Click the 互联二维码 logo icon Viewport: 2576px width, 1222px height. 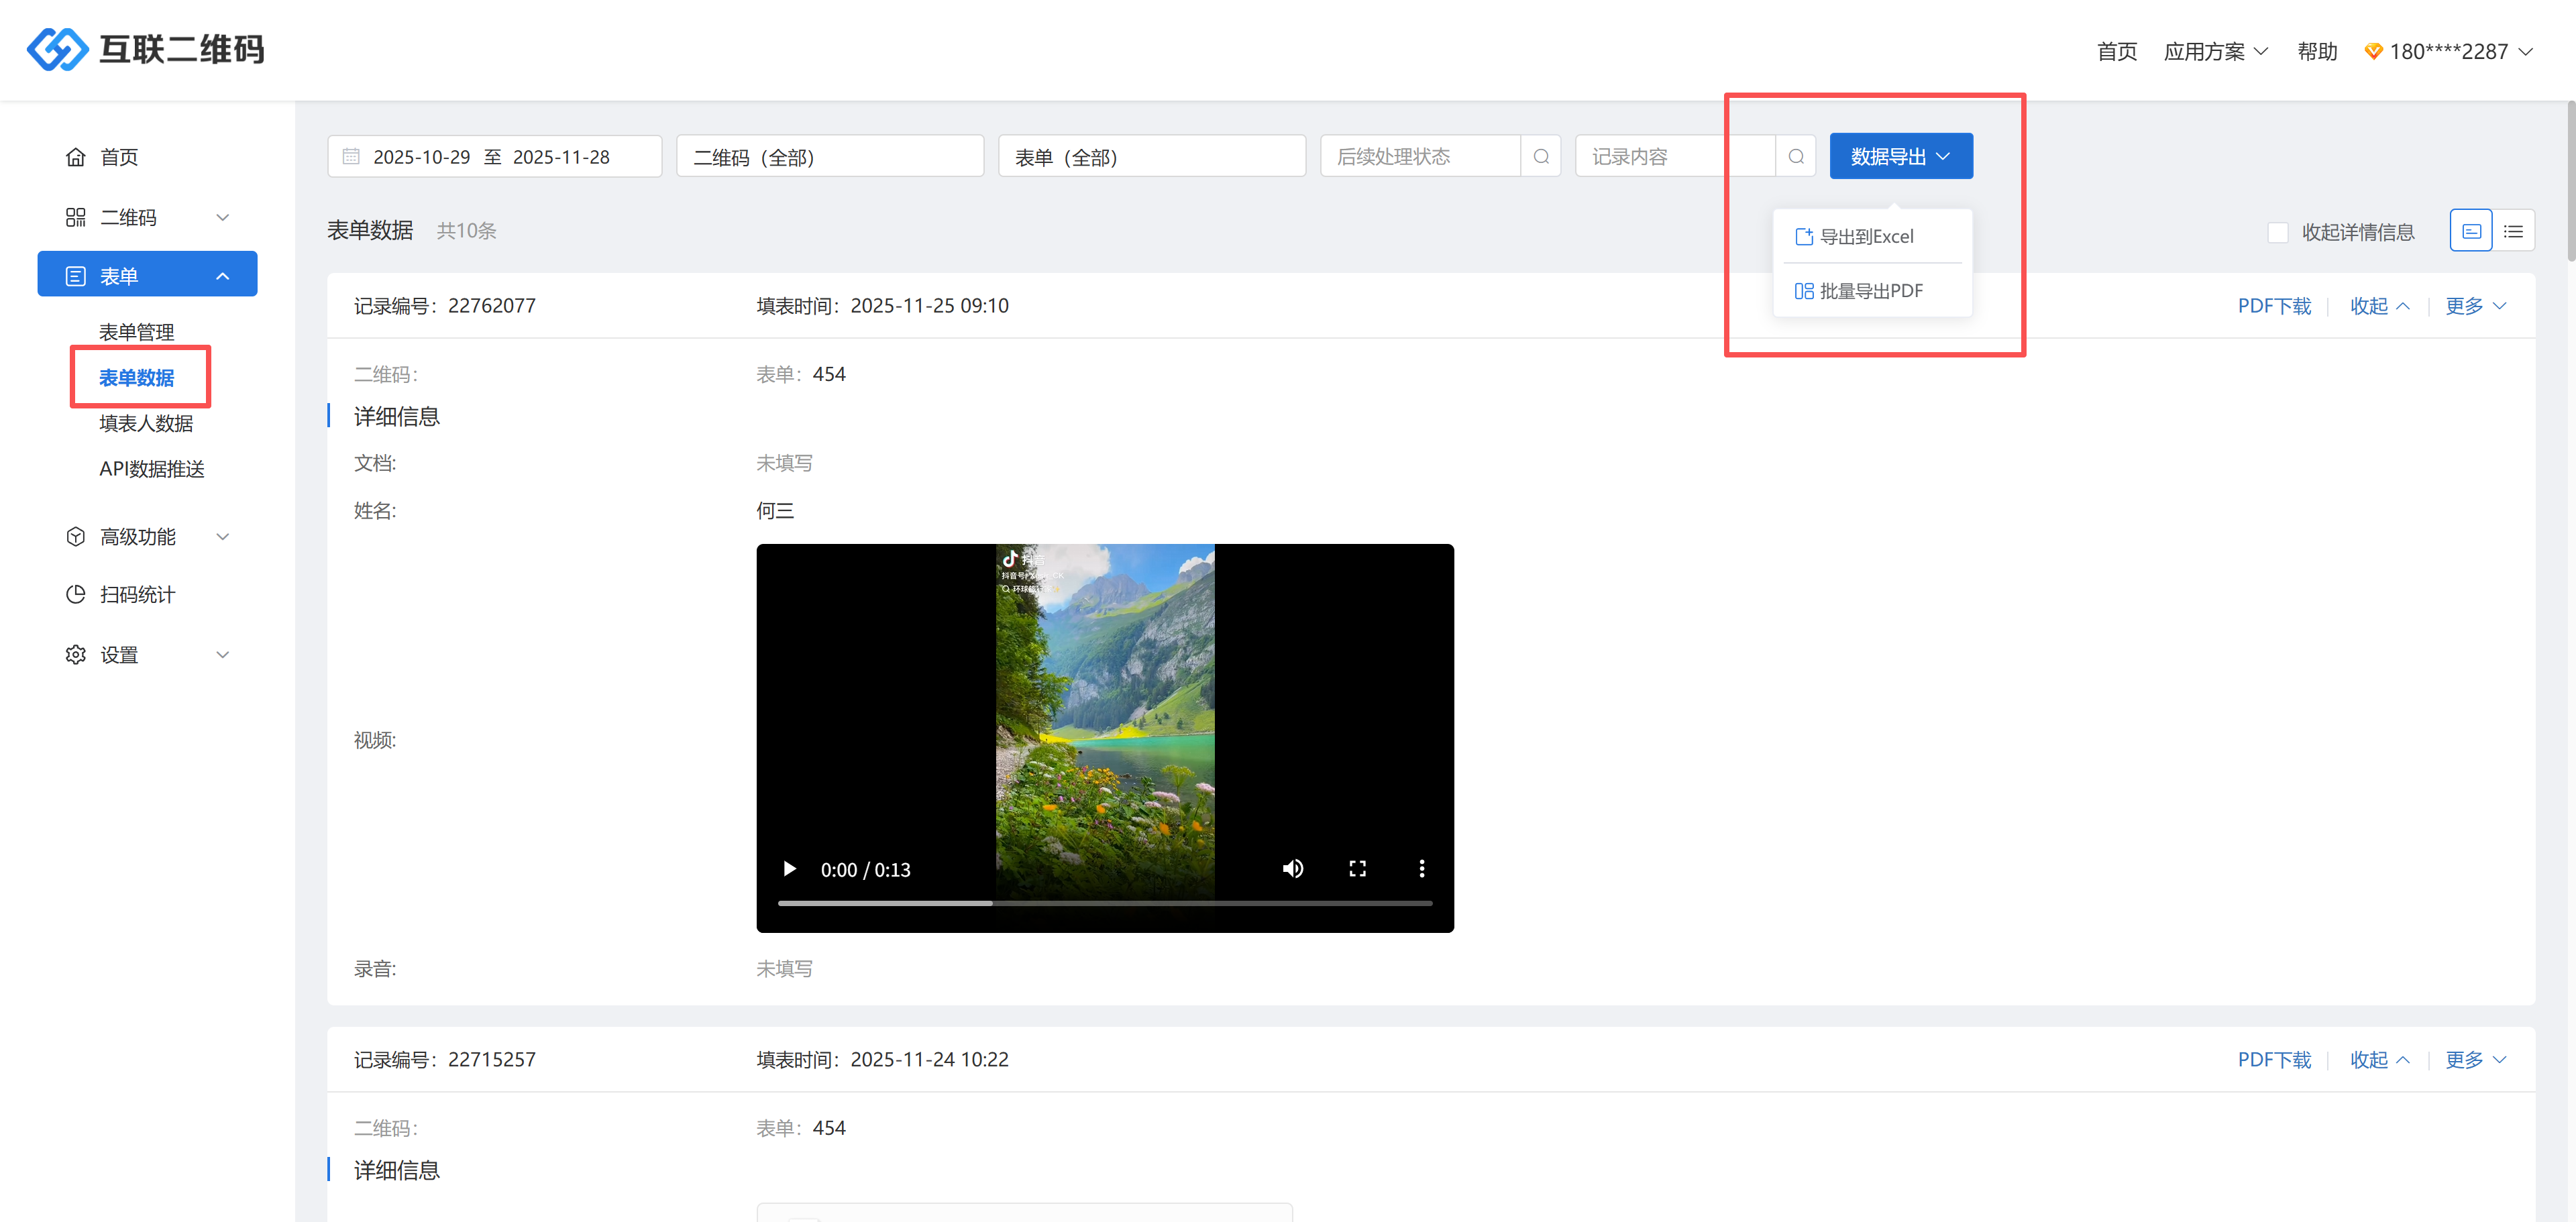pyautogui.click(x=57, y=49)
